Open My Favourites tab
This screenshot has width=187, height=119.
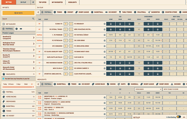pyautogui.click(x=57, y=2)
